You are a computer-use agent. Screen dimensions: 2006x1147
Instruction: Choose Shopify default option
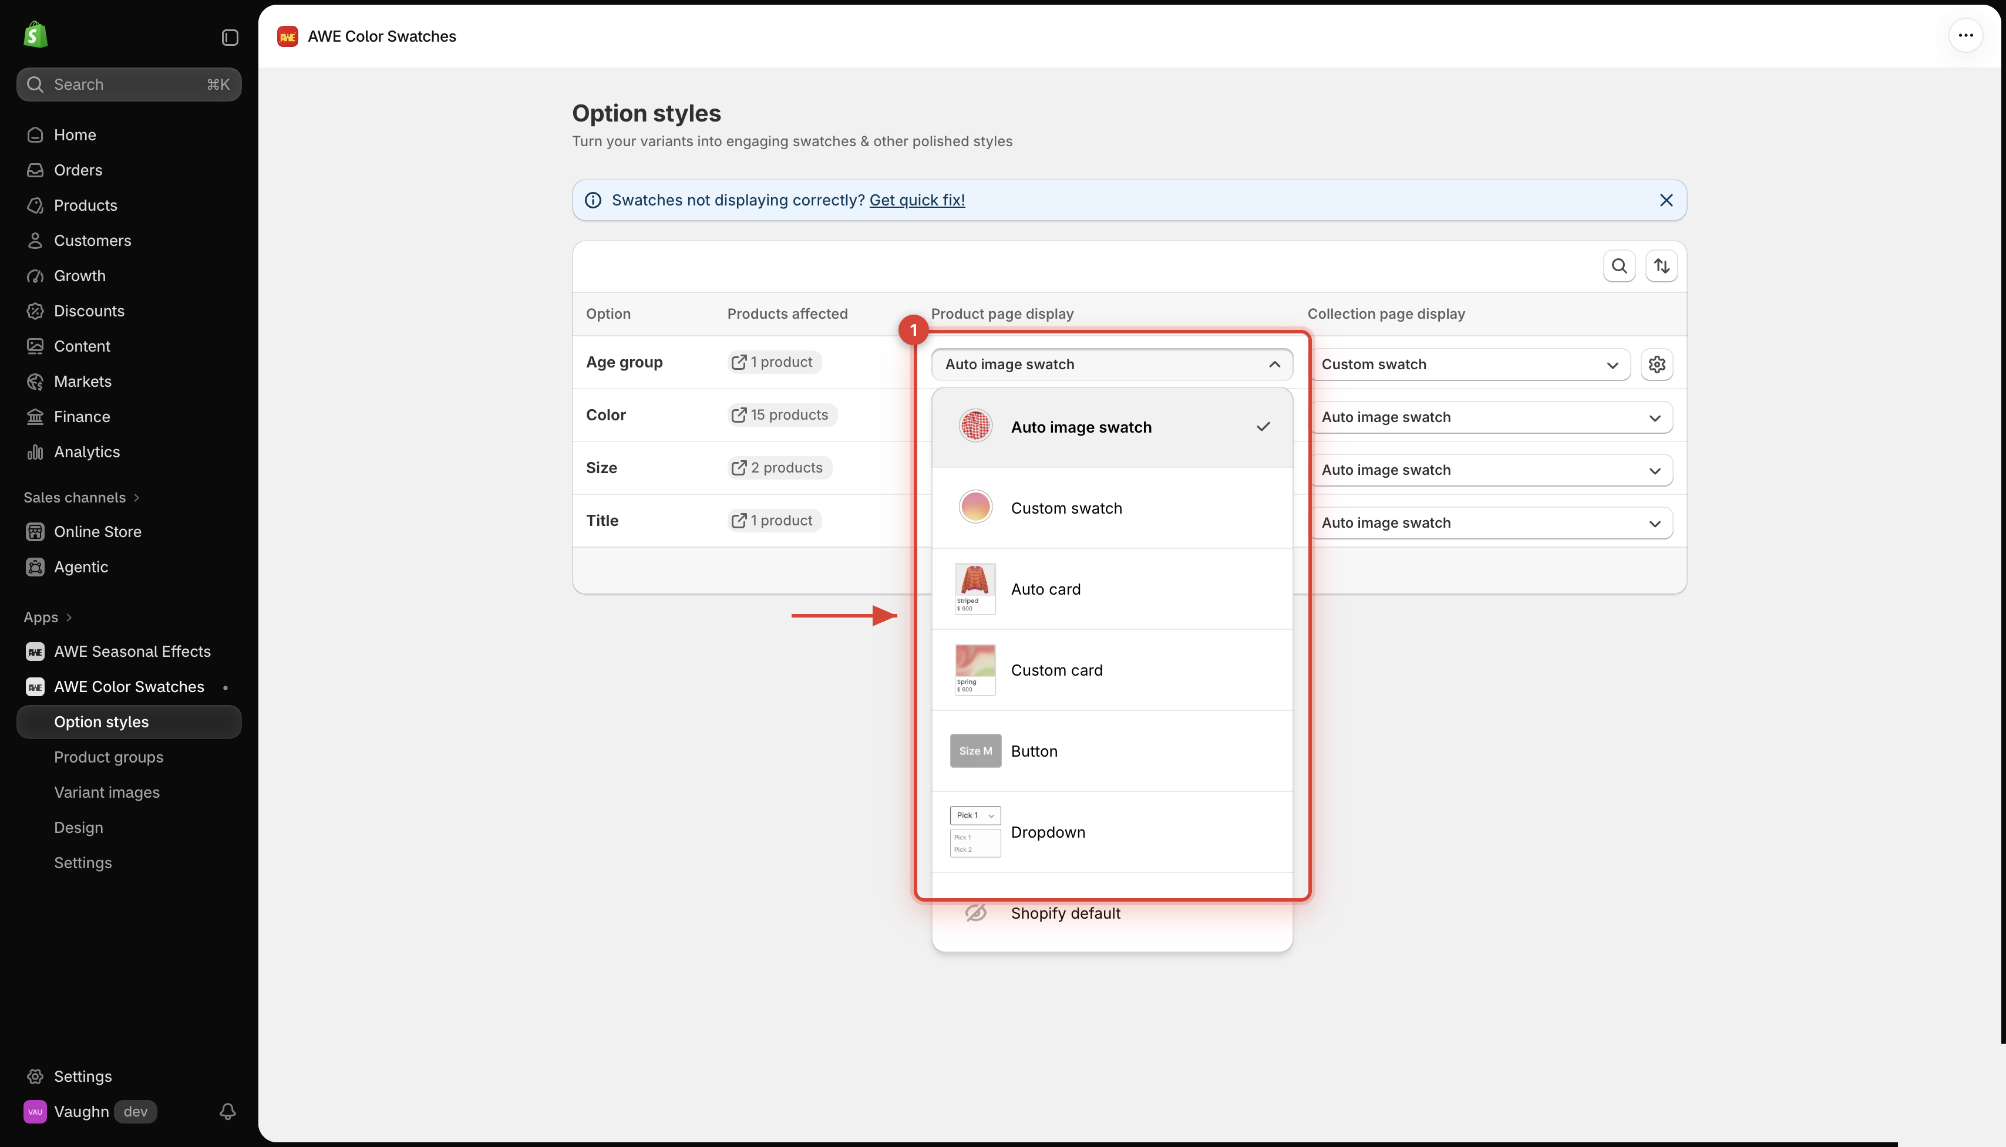point(1112,913)
